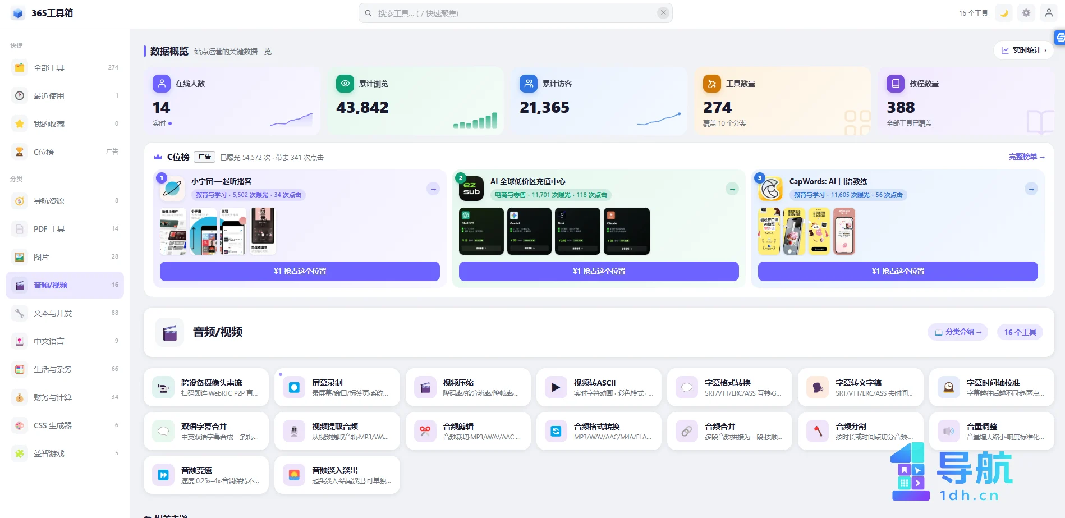The width and height of the screenshot is (1065, 518).
Task: Open 音频剪辑 scissors icon
Action: coord(425,431)
